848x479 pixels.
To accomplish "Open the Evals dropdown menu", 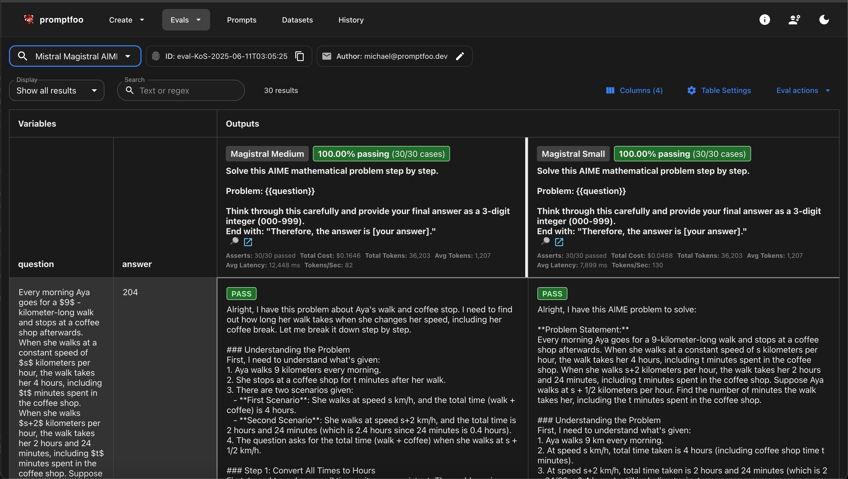I will pyautogui.click(x=186, y=20).
